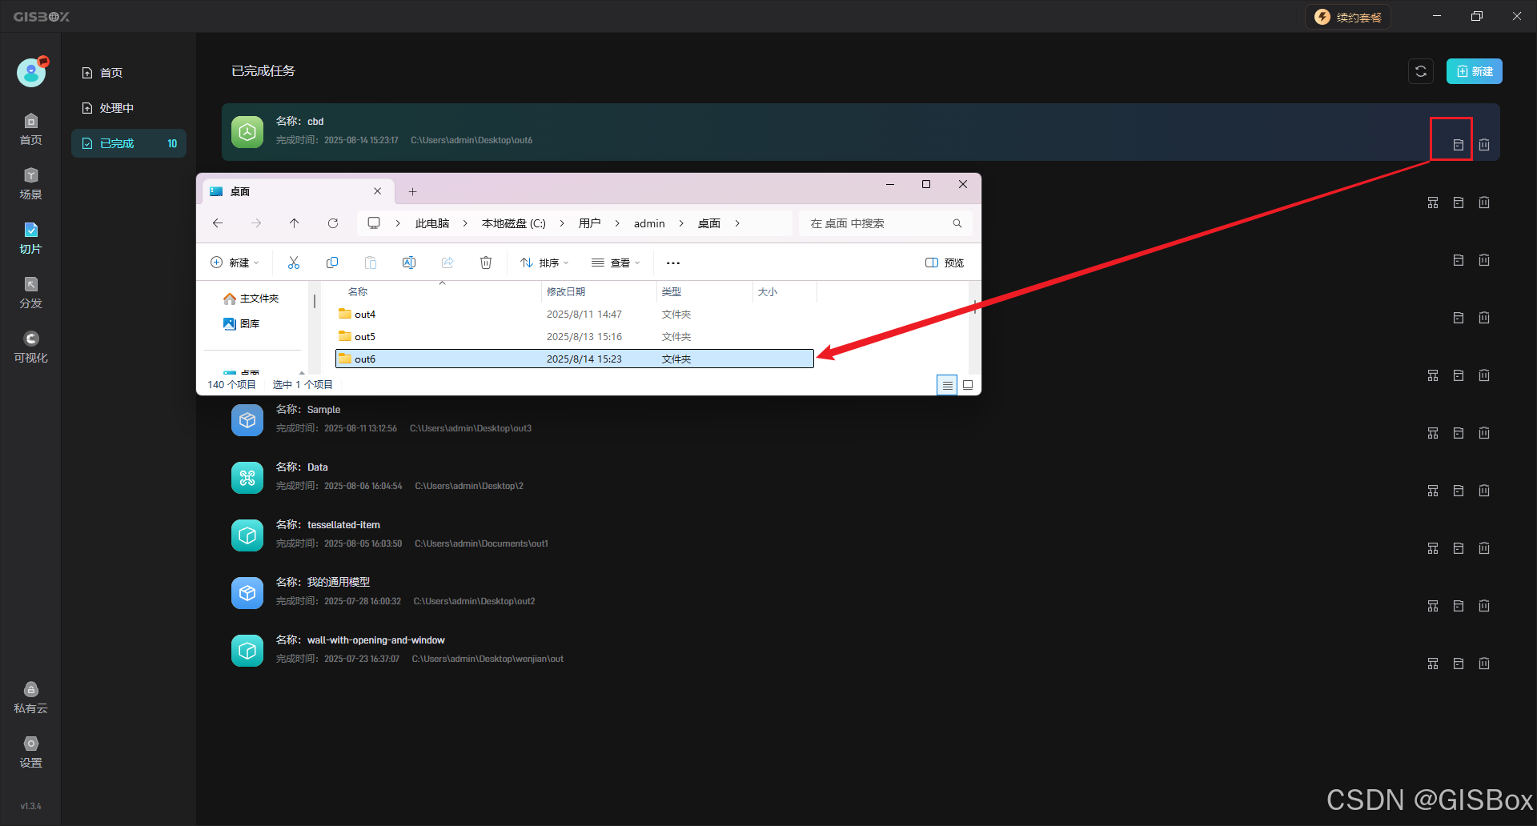Expand chevron after 用户 in address bar
1537x826 pixels.
pyautogui.click(x=617, y=223)
